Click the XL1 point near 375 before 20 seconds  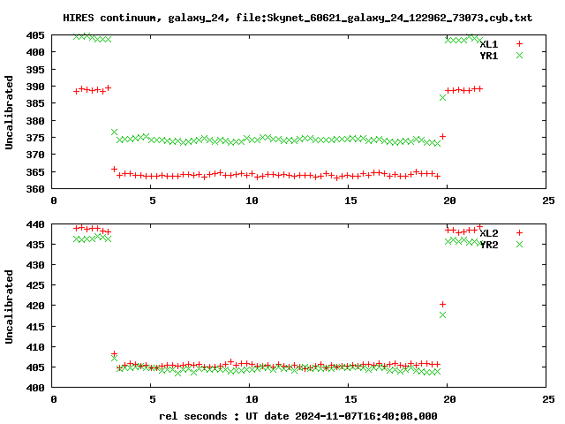442,136
